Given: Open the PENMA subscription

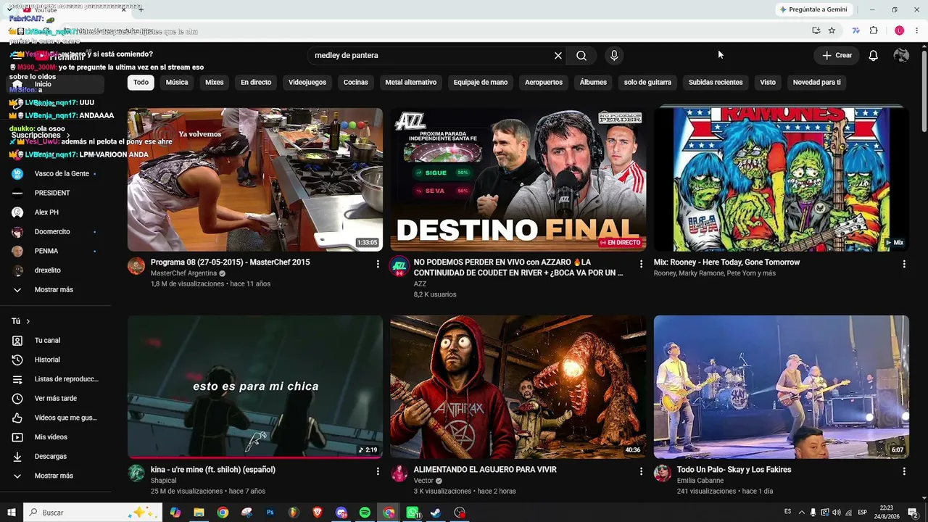Looking at the screenshot, I should (55, 251).
